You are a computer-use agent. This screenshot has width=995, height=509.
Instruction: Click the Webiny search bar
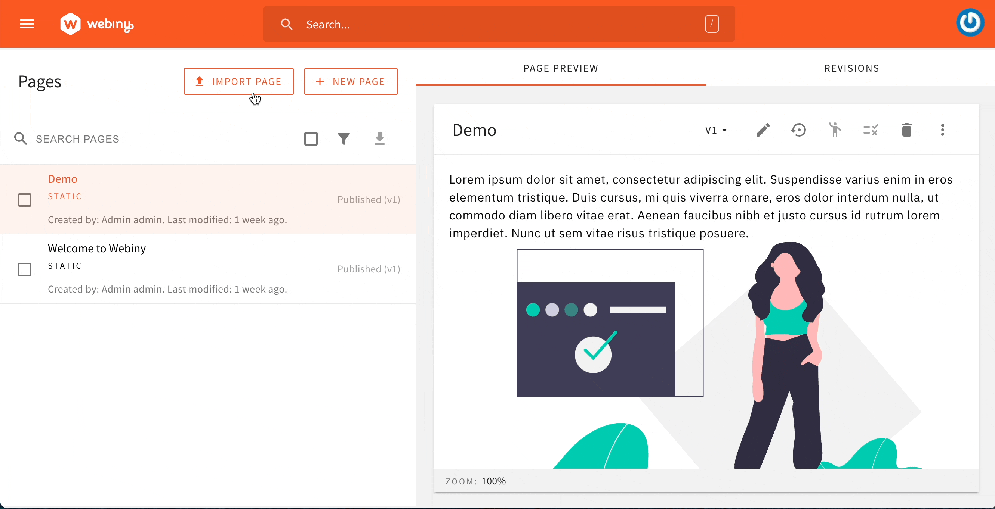tap(498, 24)
